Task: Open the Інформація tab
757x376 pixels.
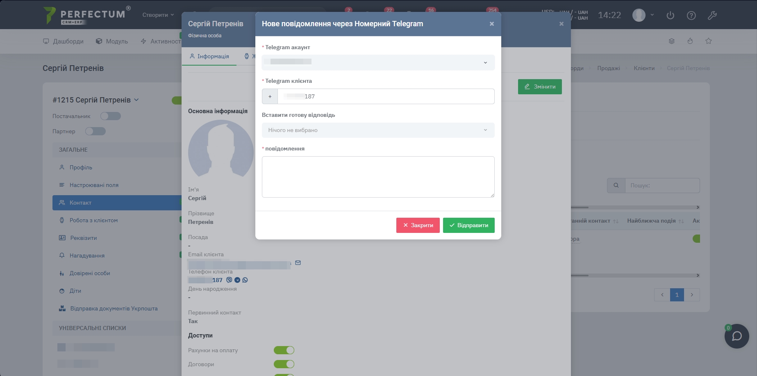Action: tap(209, 56)
